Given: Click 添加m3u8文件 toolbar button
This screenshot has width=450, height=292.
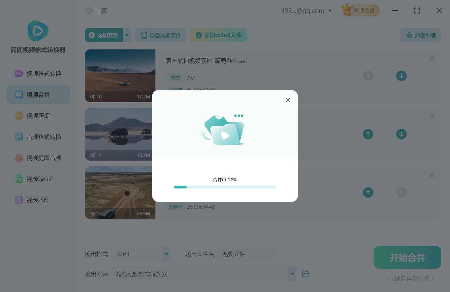Looking at the screenshot, I should click(x=219, y=35).
